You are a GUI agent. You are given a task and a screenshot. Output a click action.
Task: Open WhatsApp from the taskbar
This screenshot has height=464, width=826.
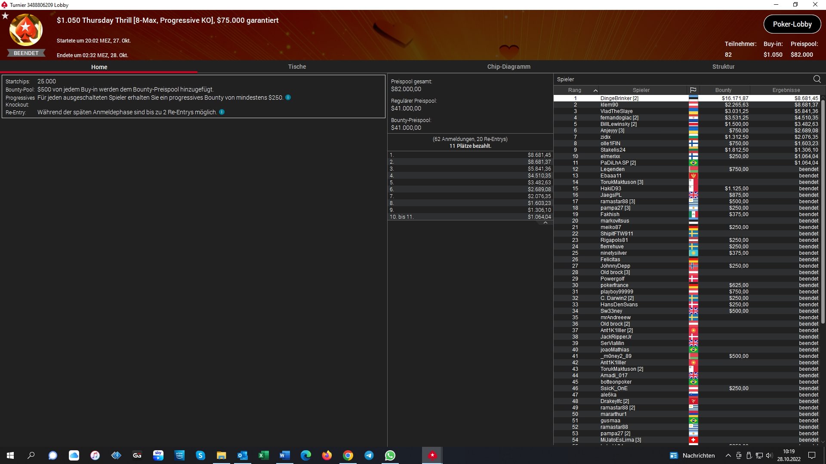[x=390, y=455]
